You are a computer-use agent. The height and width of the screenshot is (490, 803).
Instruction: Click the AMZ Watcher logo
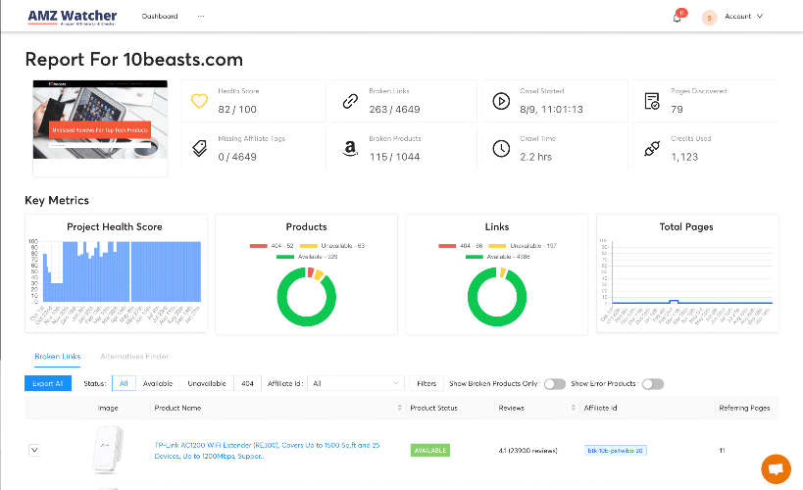(x=73, y=17)
